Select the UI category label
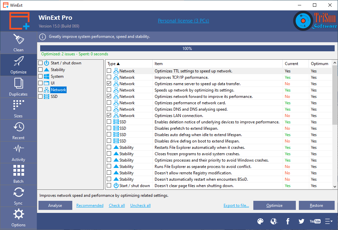This screenshot has height=230, width=338. [53, 83]
